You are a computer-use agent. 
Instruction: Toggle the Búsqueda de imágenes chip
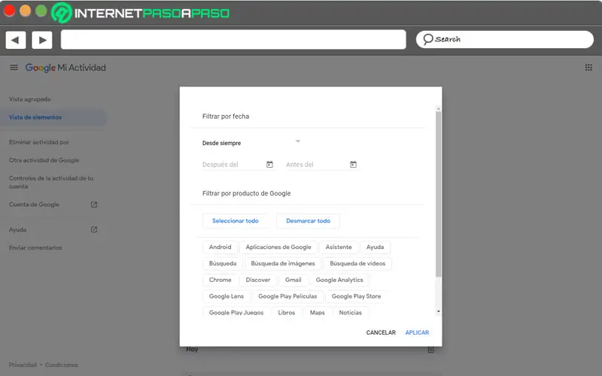click(283, 264)
